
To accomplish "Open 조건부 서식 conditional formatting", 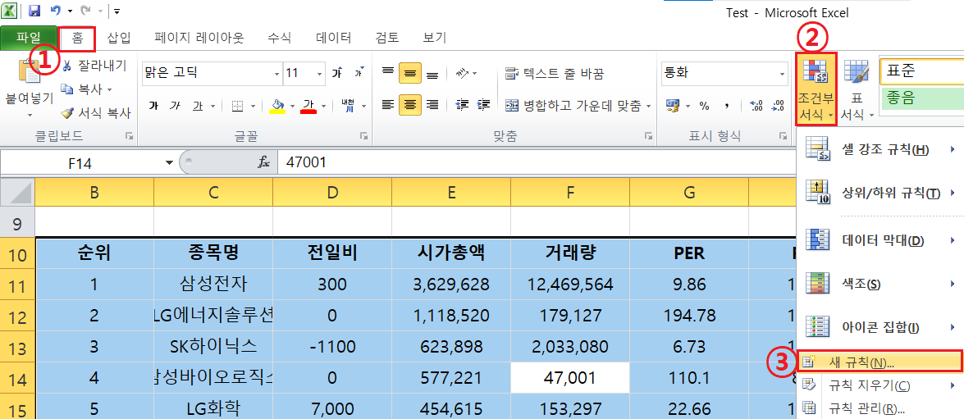I will [x=816, y=89].
